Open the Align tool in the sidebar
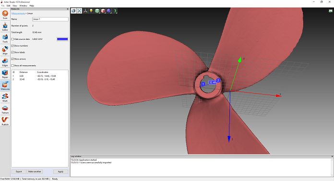334x181 pixels. click(x=5, y=50)
